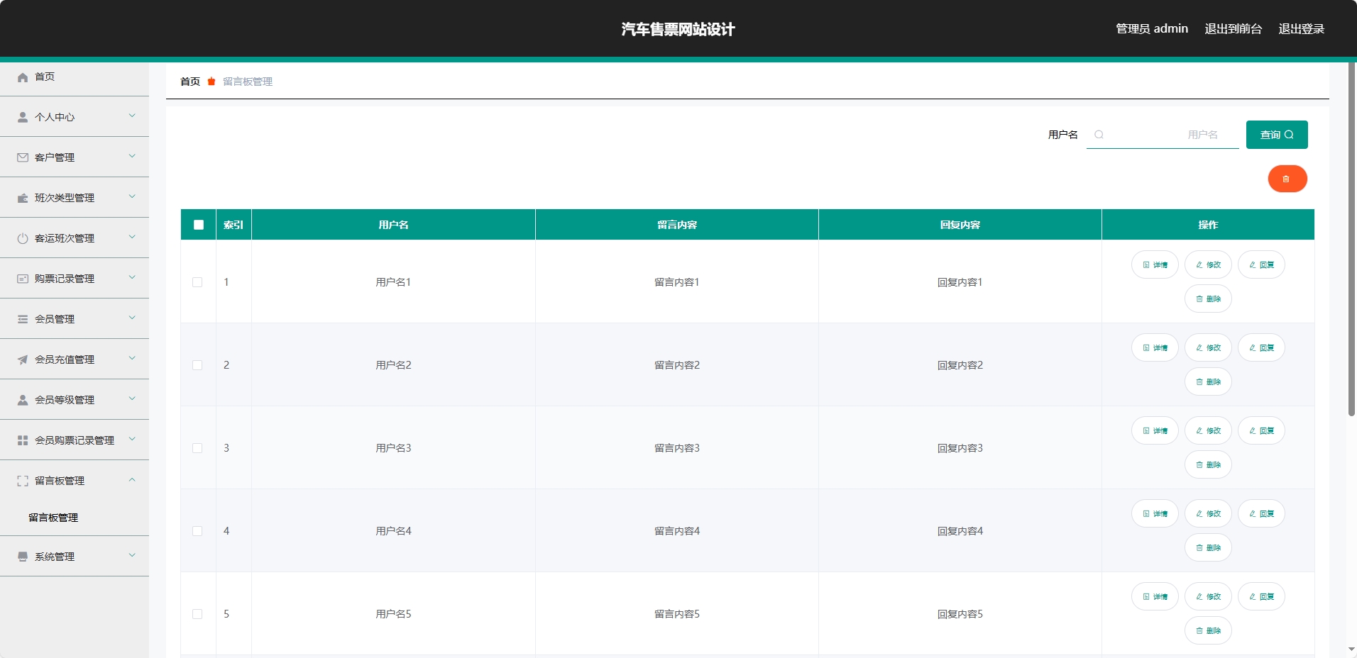The height and width of the screenshot is (658, 1357).
Task: Click the orange trash delete icon
Action: (x=1287, y=179)
